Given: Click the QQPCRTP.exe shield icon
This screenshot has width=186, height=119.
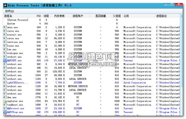Looking at the screenshot, I should tap(5, 60).
